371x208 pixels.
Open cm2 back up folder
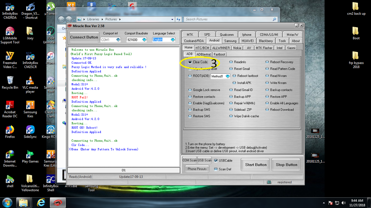tap(356, 9)
